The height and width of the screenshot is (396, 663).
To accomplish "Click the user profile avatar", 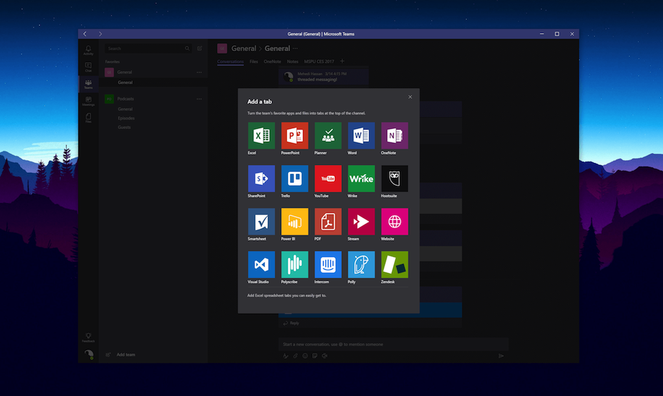I will 89,354.
